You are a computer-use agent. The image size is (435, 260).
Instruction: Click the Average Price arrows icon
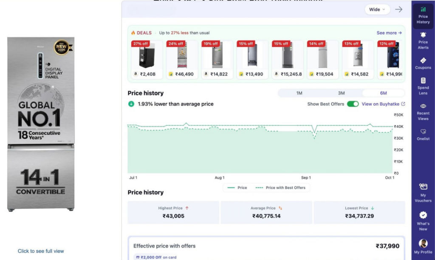pyautogui.click(x=280, y=208)
